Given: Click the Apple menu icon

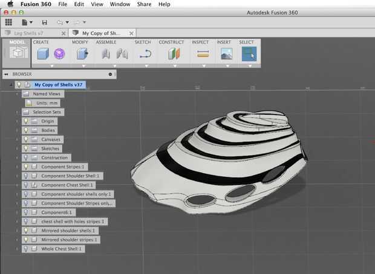Looking at the screenshot, I should click(x=10, y=4).
